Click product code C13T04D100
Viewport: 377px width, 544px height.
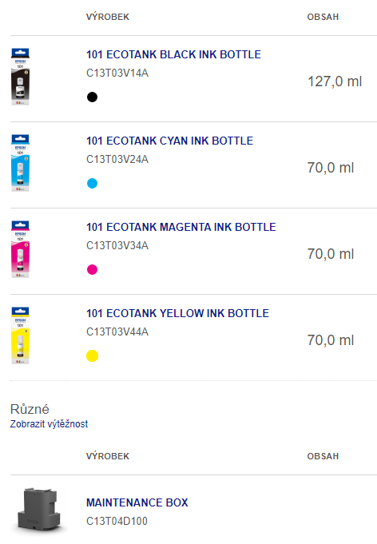tap(117, 521)
